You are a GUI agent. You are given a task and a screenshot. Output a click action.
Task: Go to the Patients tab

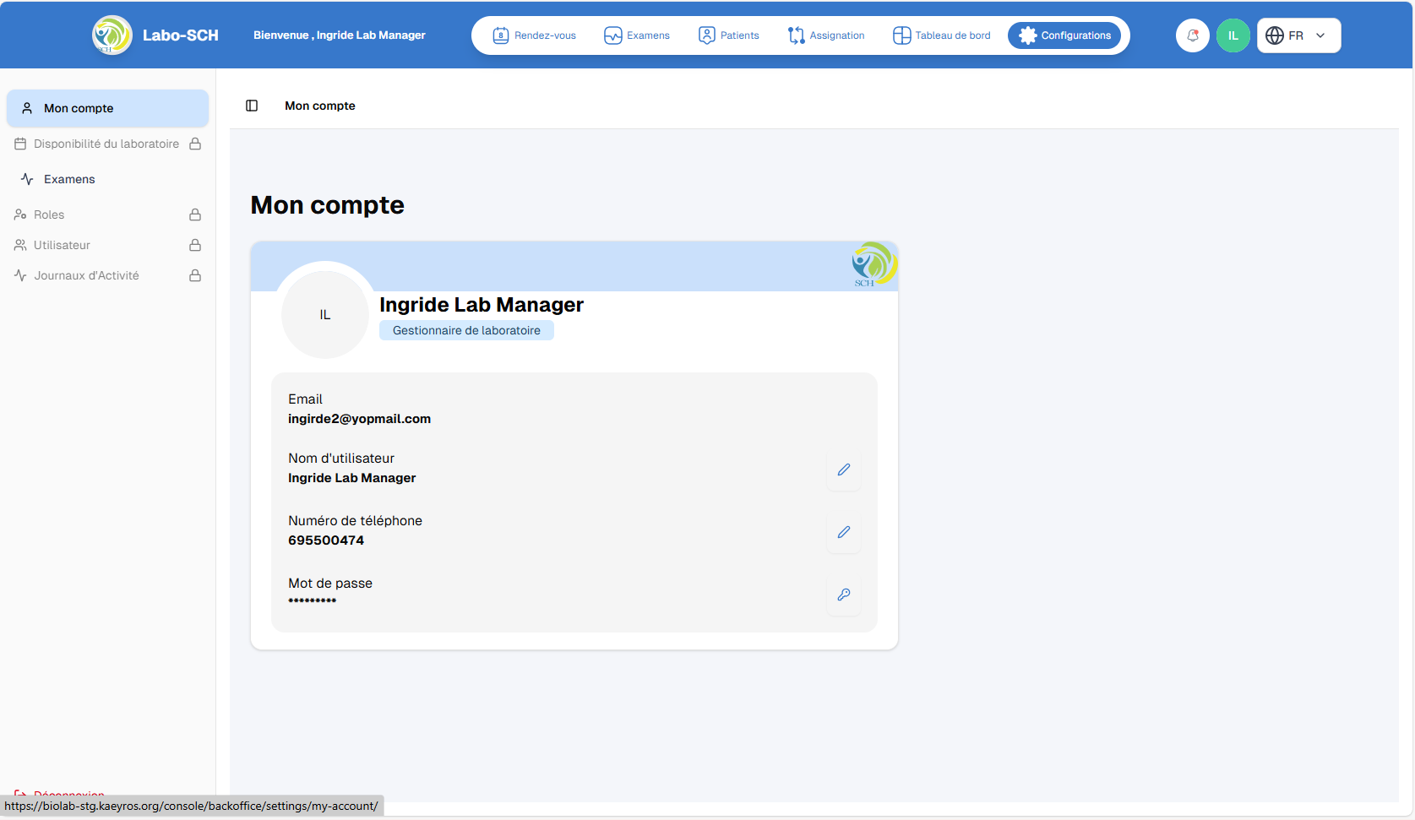(729, 35)
